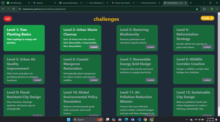Show hidden system tray icons
220x122 pixels.
coord(187,120)
